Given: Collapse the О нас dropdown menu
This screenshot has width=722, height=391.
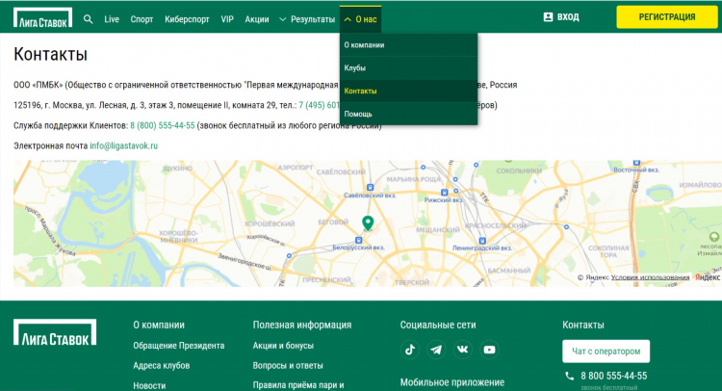Looking at the screenshot, I should 361,19.
